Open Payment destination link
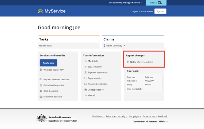 (x=97, y=73)
